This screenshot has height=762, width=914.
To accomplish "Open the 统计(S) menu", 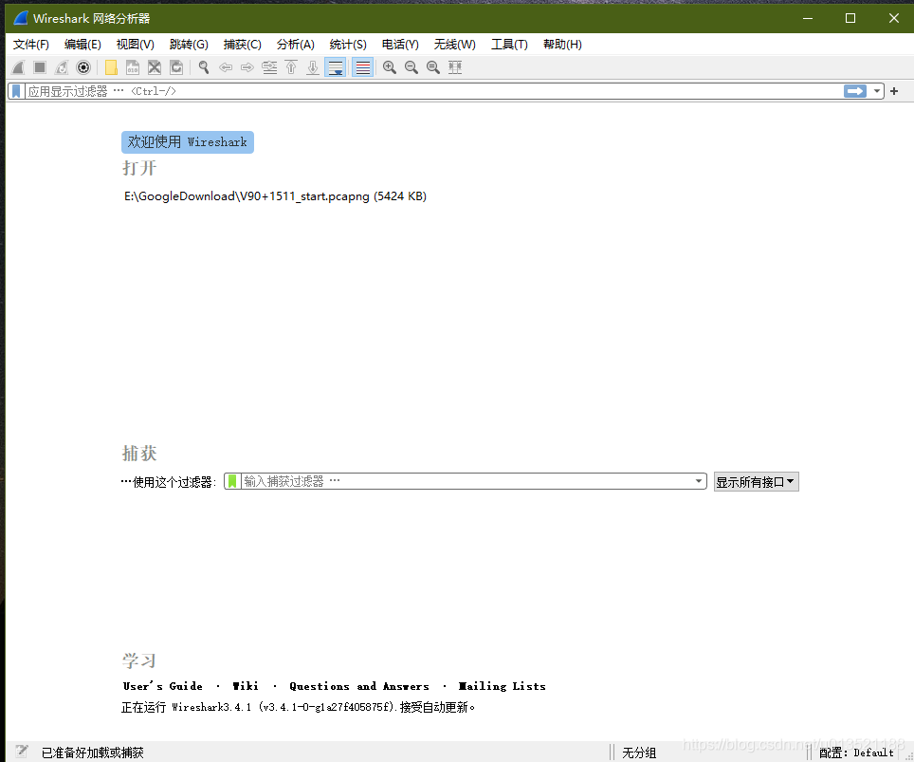I will 348,45.
